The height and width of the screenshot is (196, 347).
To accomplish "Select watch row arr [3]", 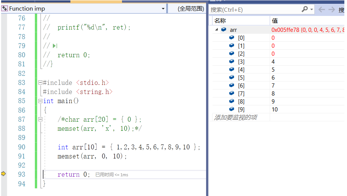I will pyautogui.click(x=278, y=61).
